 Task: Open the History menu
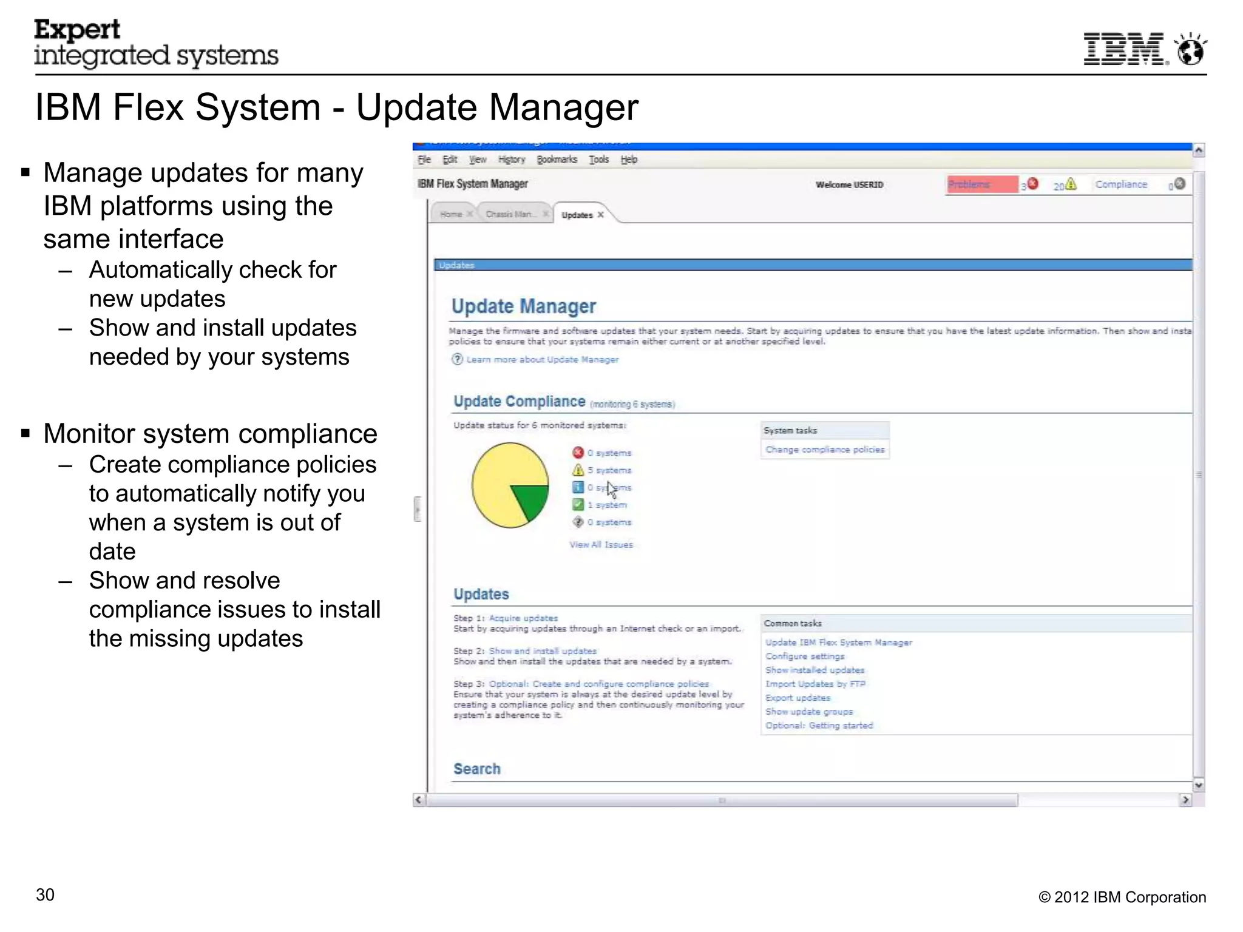pyautogui.click(x=512, y=160)
